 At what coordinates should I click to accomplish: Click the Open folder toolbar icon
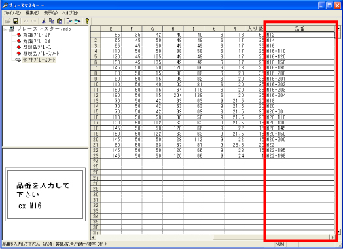(8, 21)
